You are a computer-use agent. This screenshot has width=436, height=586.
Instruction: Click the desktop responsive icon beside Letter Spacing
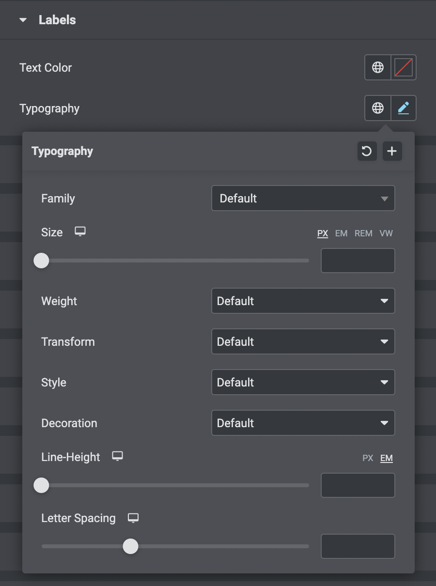pos(133,518)
